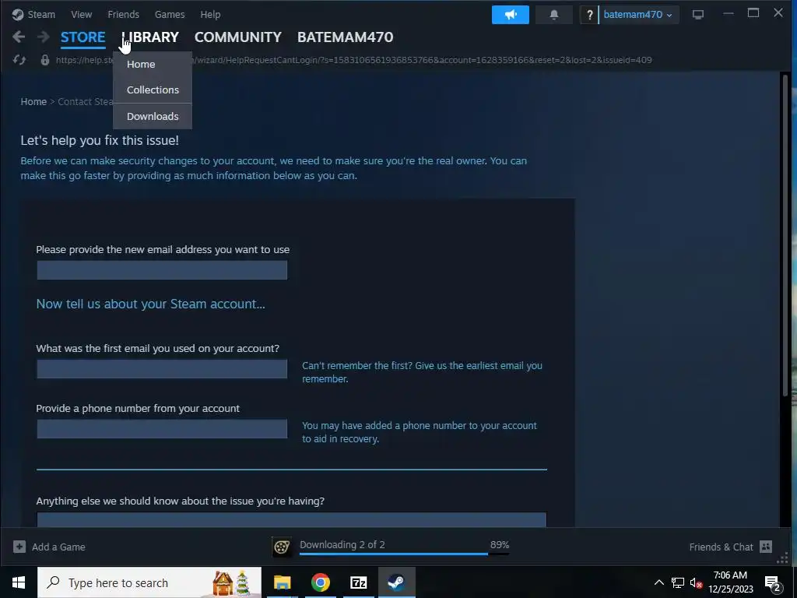Open the Help menu

click(x=210, y=14)
